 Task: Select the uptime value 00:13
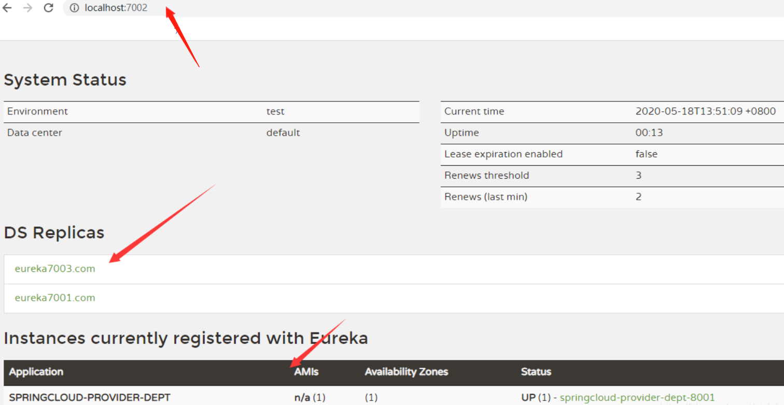tap(649, 133)
